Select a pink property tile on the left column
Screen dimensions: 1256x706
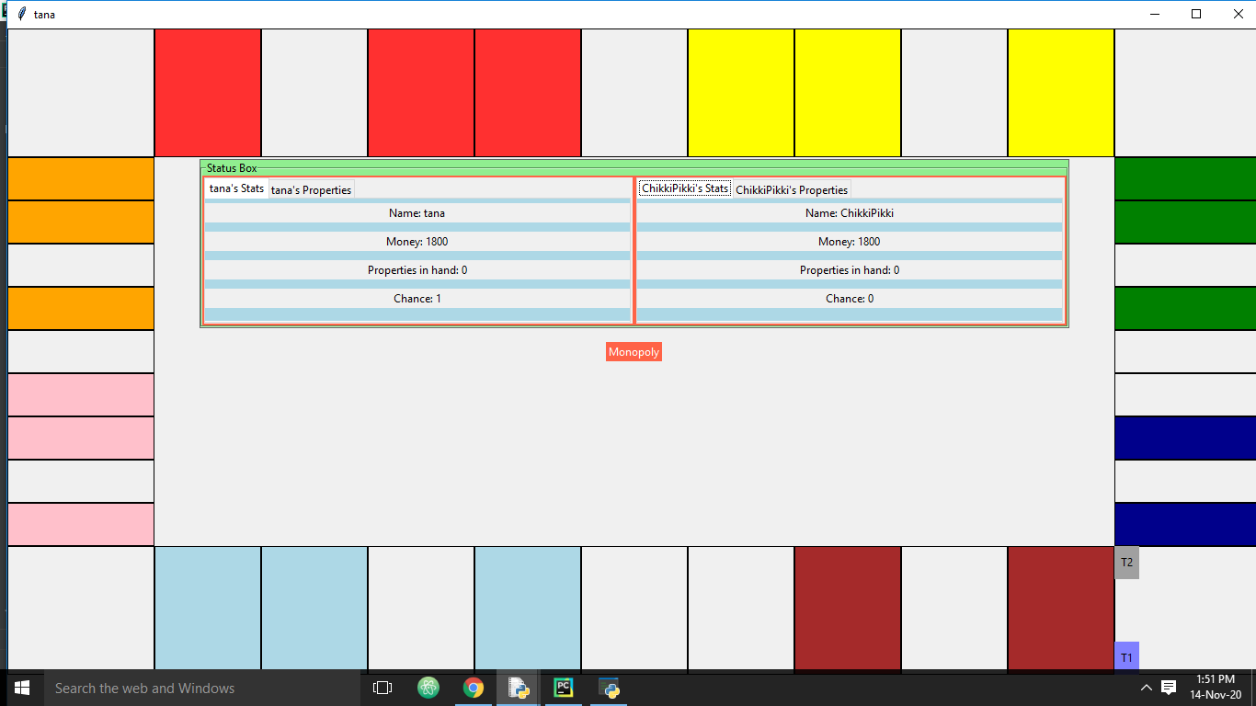coord(80,394)
